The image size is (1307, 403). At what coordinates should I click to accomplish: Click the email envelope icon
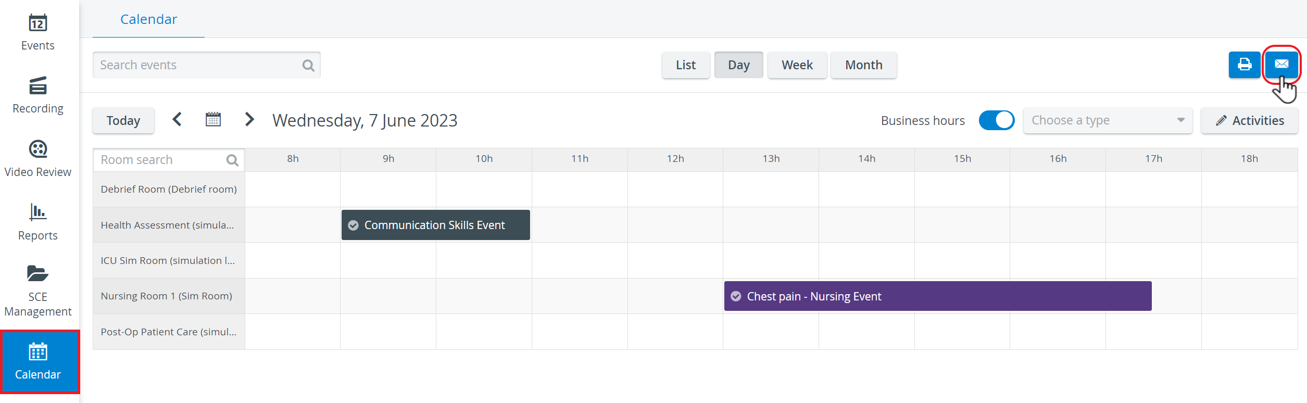tap(1281, 65)
